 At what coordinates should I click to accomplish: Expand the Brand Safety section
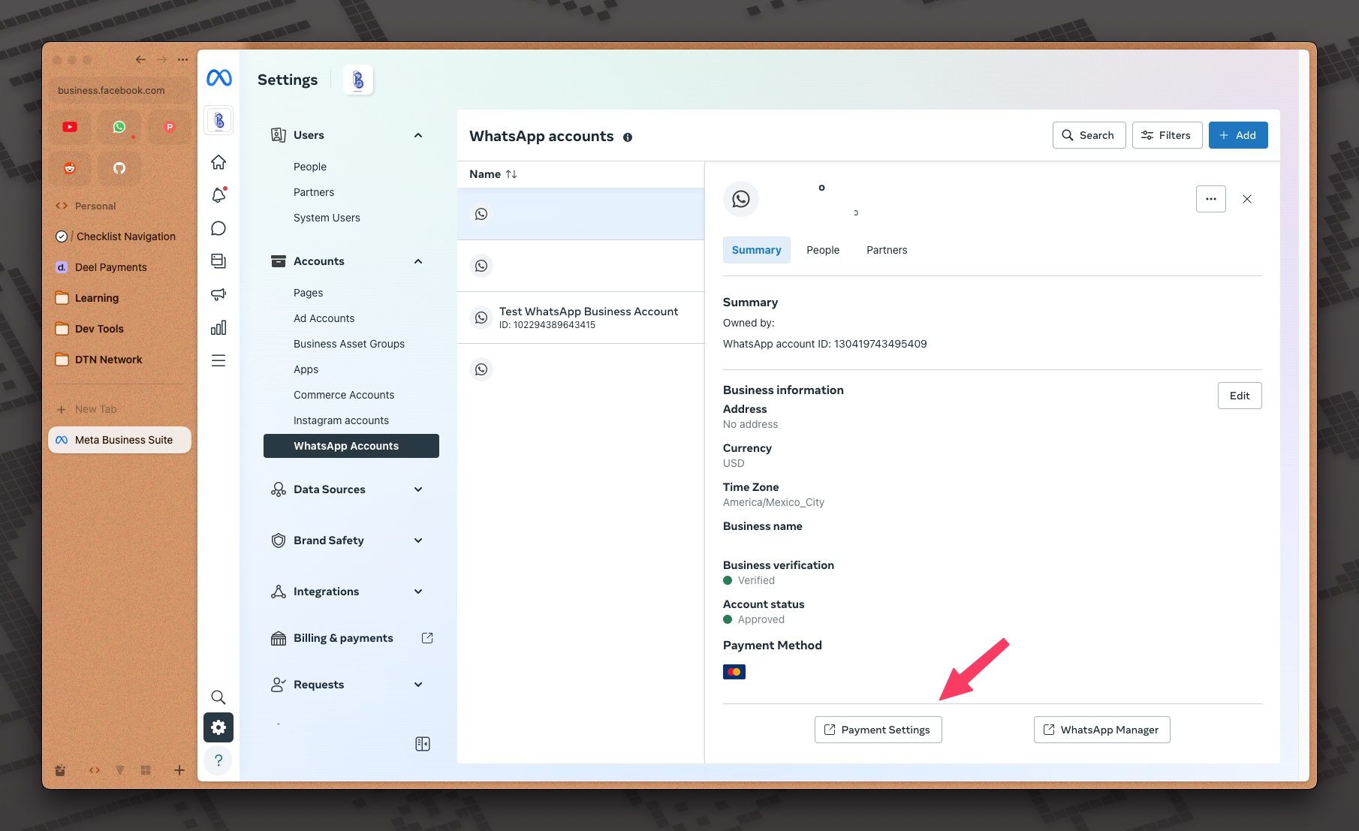pos(418,540)
